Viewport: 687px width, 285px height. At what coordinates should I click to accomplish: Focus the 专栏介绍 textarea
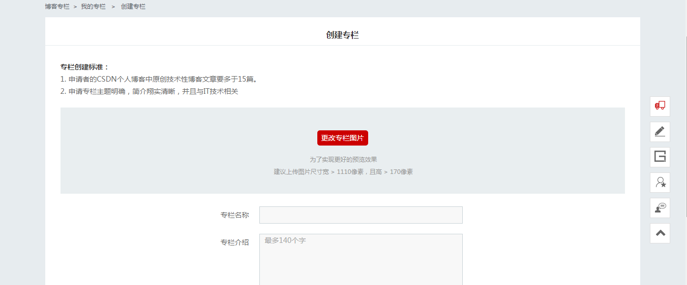361,259
